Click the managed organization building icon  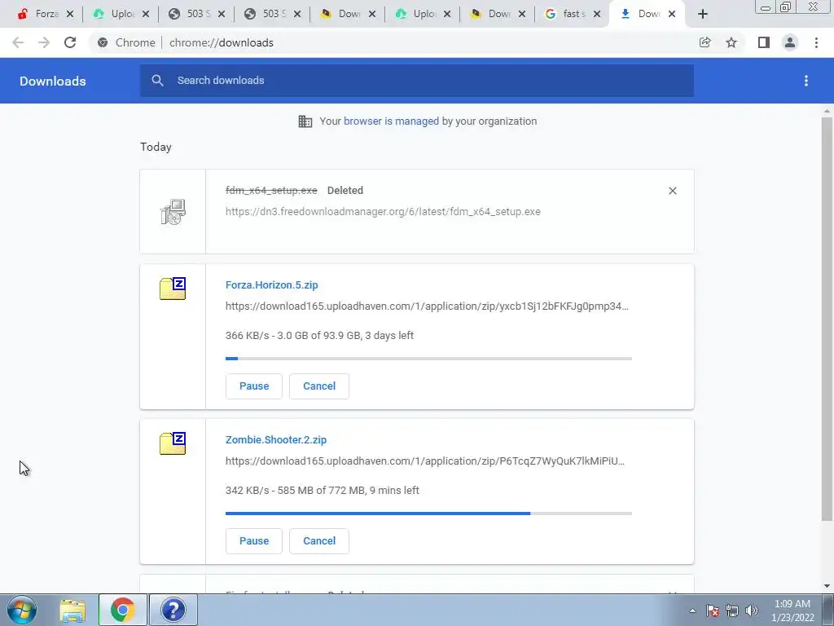coord(305,121)
